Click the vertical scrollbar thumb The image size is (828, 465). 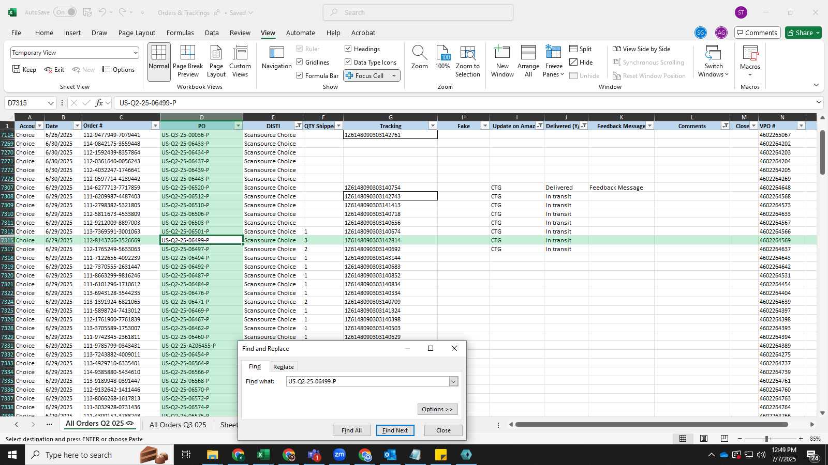click(822, 152)
